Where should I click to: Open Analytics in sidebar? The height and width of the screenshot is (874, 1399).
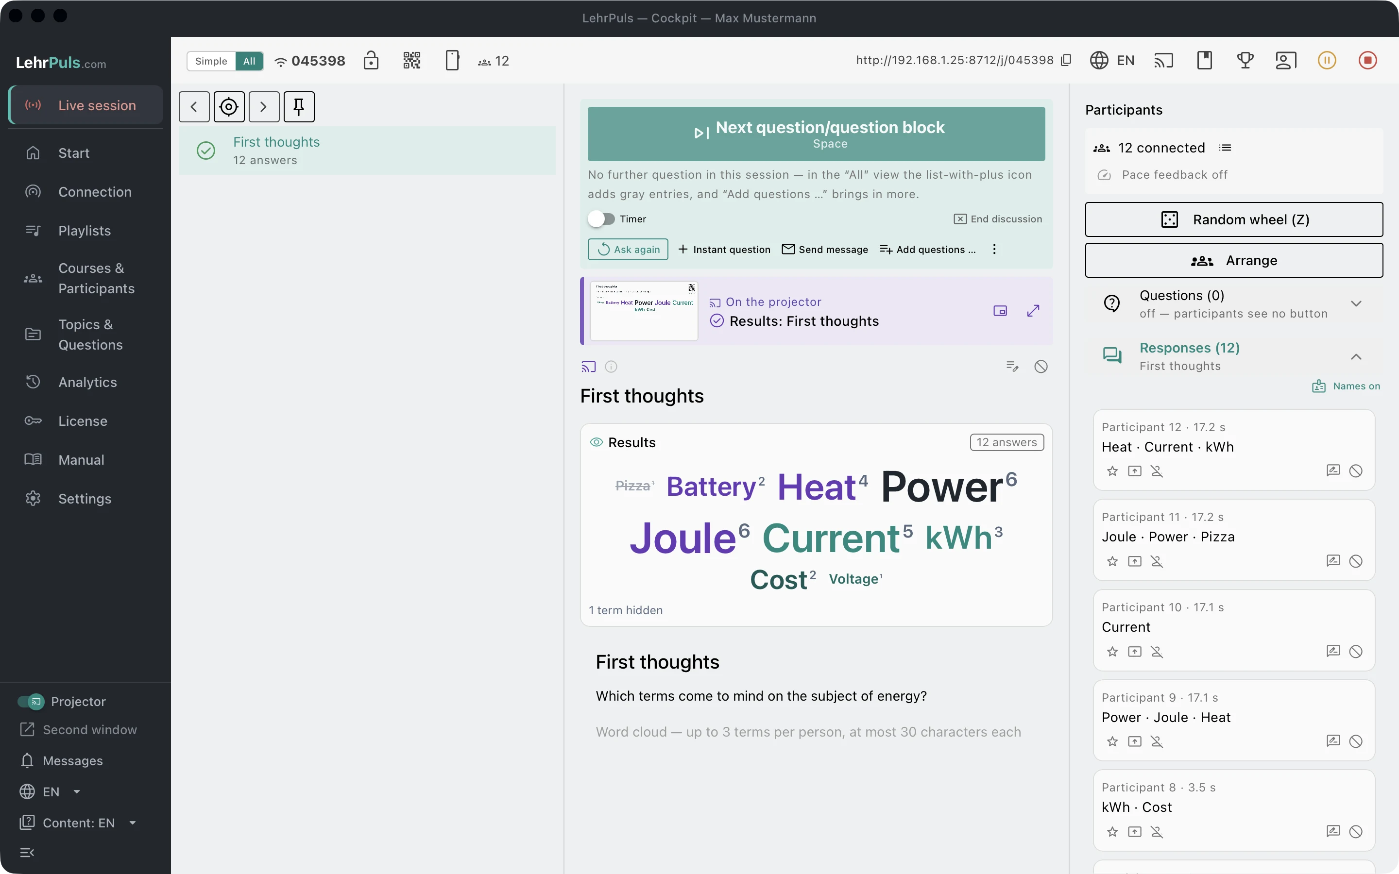[85, 382]
